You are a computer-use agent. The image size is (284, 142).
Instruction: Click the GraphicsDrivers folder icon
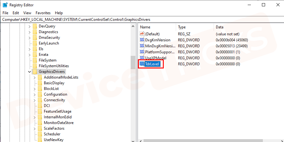[35, 72]
